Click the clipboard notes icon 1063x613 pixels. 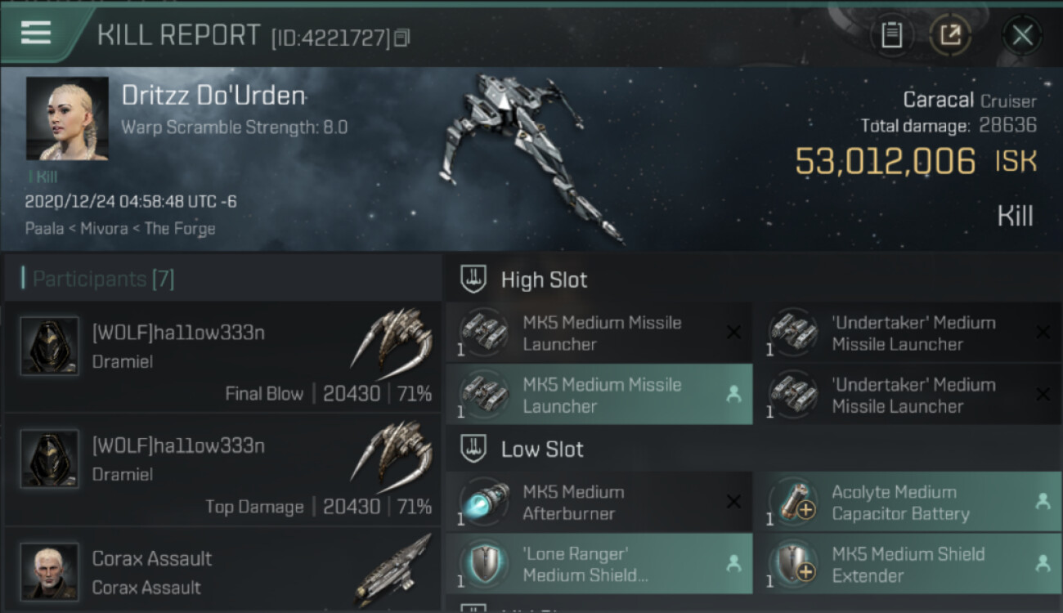click(891, 34)
